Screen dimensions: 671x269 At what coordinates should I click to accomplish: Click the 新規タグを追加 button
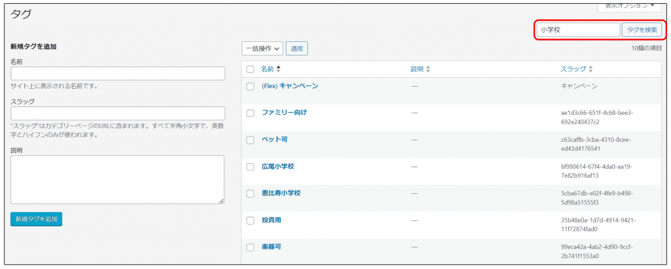coord(37,219)
